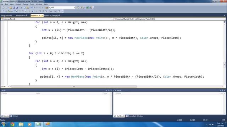Switch to the Watch tab
This screenshot has width=227, height=127.
coord(14,116)
